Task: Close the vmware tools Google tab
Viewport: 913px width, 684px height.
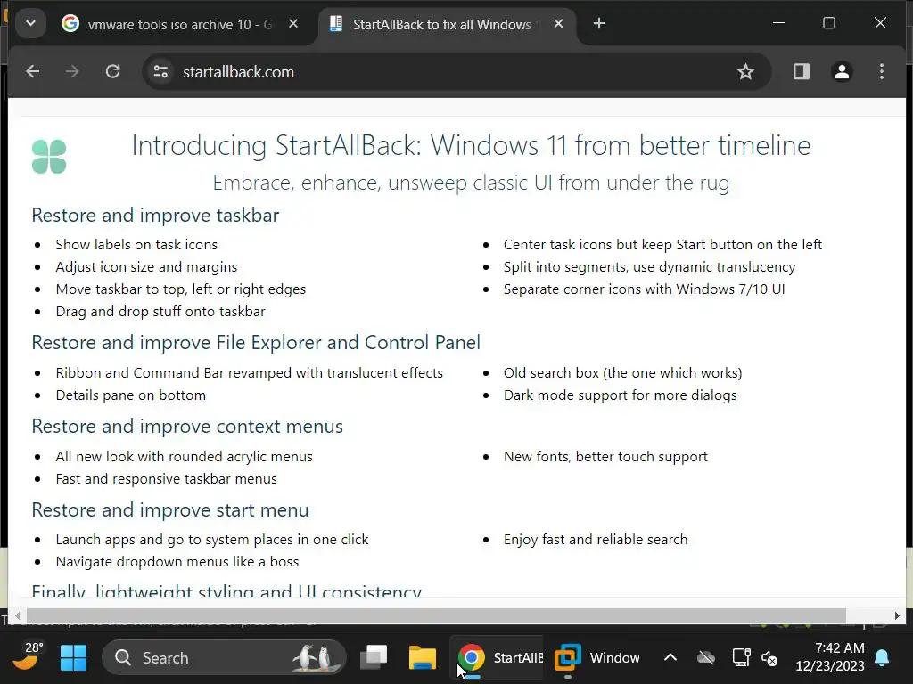Action: [x=293, y=24]
